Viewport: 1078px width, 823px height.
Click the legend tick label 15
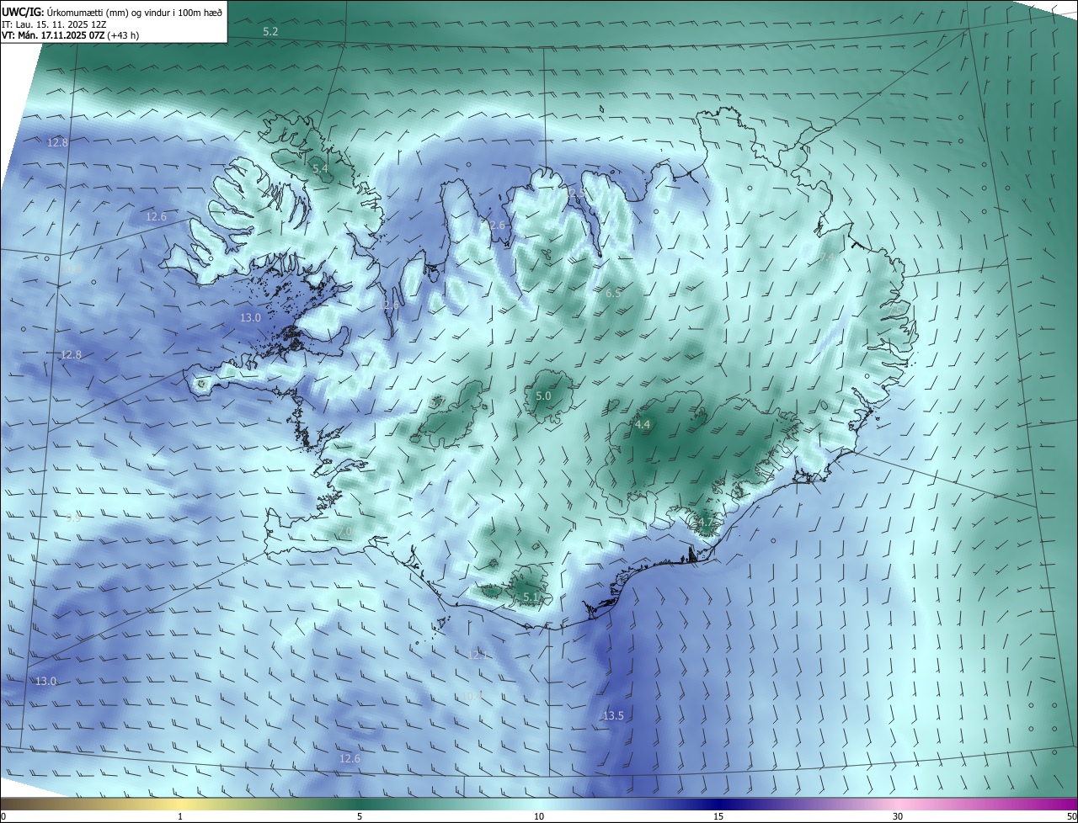tap(718, 816)
